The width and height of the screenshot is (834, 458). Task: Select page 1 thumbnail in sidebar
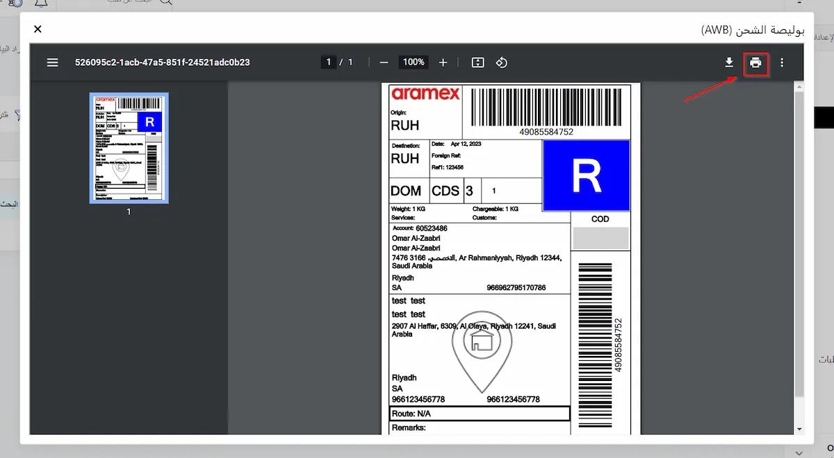[x=129, y=148]
